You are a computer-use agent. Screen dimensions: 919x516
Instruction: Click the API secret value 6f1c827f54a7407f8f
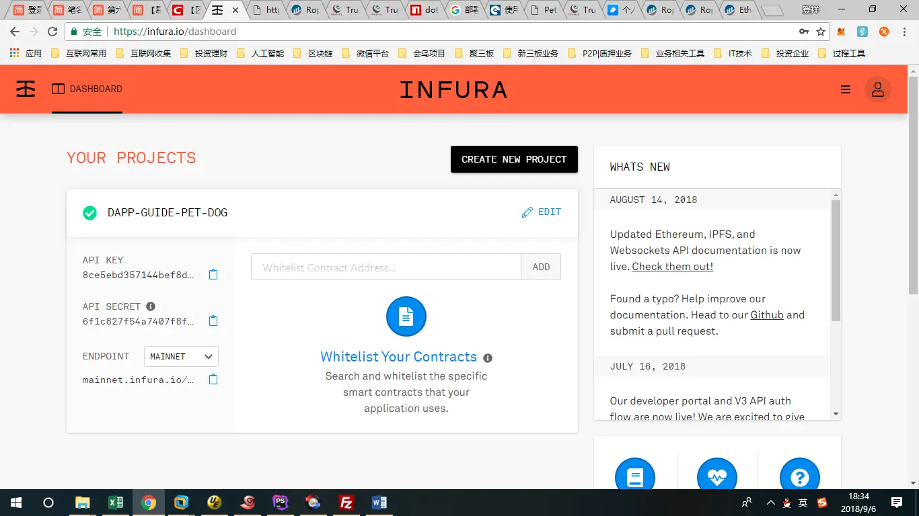click(x=138, y=321)
